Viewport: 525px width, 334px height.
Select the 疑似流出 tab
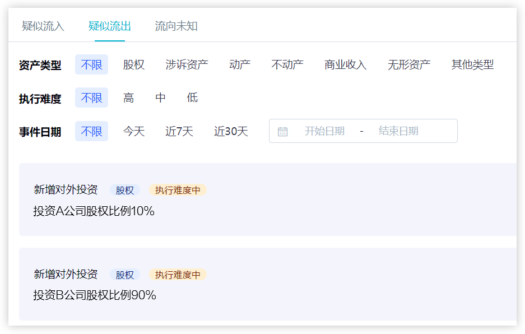109,26
